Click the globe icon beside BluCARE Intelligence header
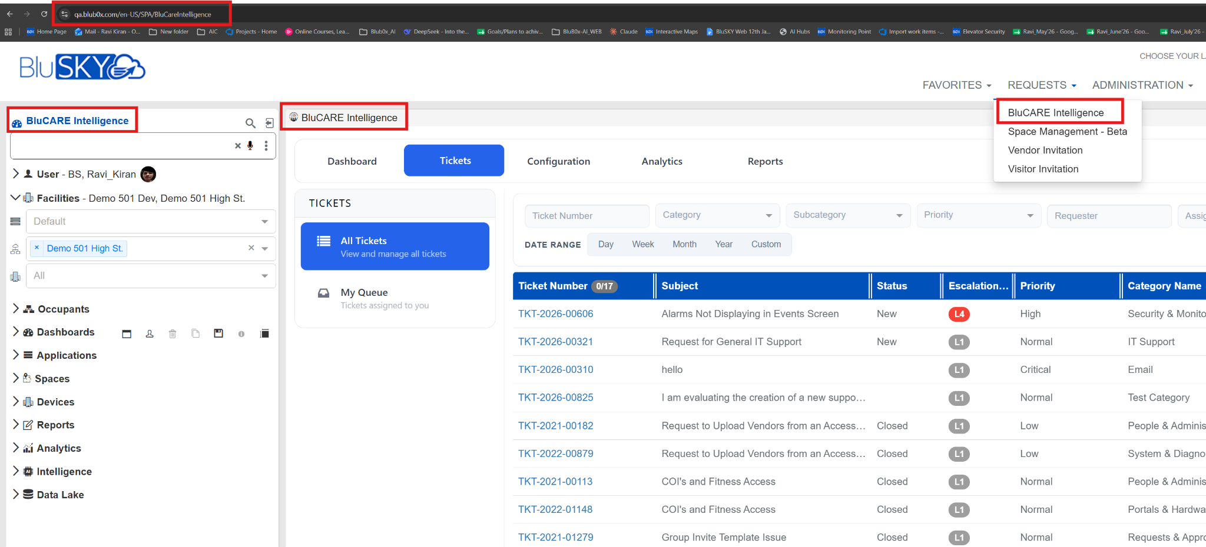 294,117
